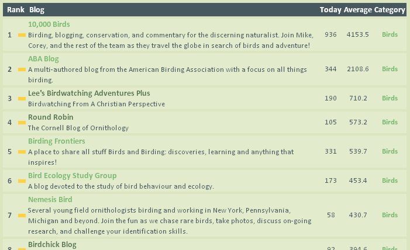410x250 pixels.
Task: Click the yellow rank indicator beside ABA Blog
Action: (22, 70)
